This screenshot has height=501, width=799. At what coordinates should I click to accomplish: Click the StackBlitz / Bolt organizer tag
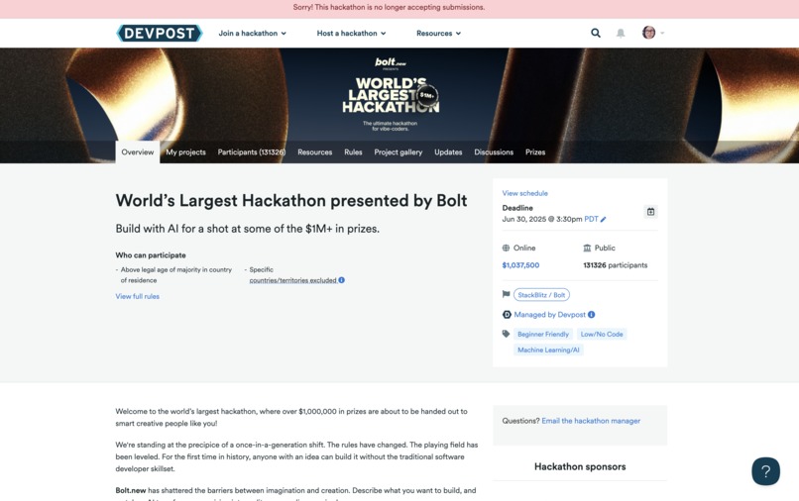[541, 295]
